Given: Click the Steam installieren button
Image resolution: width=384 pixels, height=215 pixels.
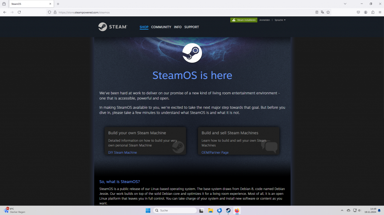Looking at the screenshot, I should pos(244,20).
